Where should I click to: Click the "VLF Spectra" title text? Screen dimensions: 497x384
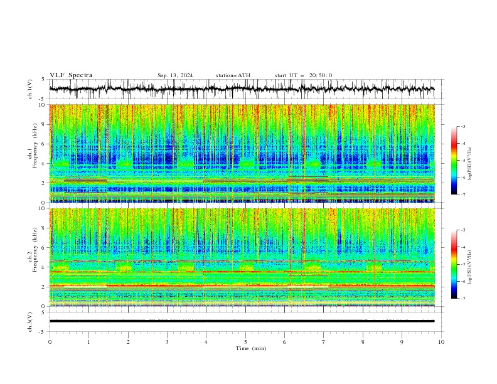[x=71, y=75]
